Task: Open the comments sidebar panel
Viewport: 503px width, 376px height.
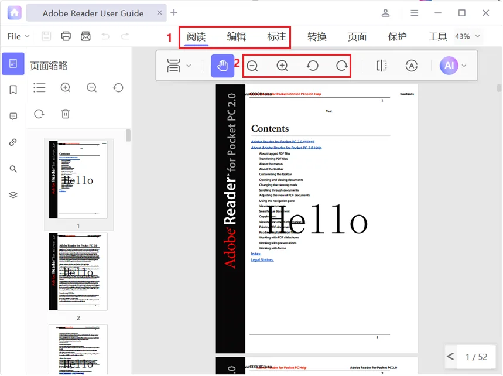Action: click(13, 116)
